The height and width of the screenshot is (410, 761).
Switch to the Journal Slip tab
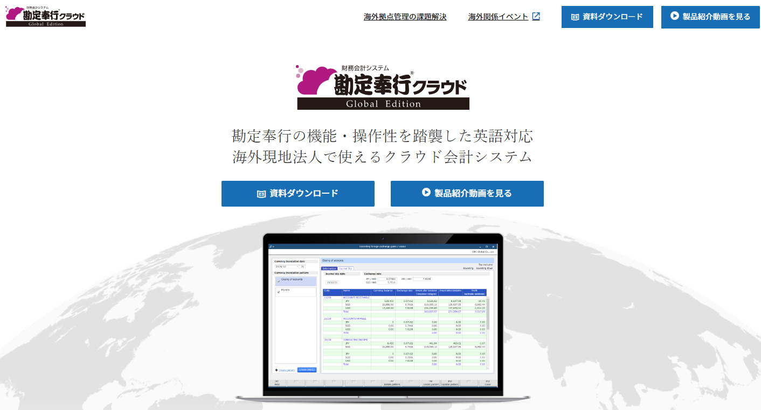pos(346,268)
